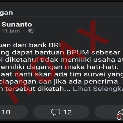Click the globe public privacy icon

tap(31, 31)
